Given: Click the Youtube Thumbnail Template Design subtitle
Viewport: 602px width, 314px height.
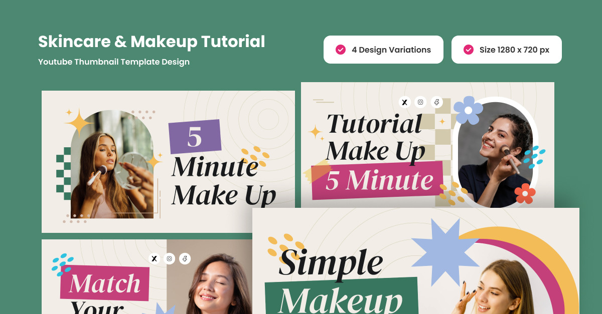Looking at the screenshot, I should (114, 62).
